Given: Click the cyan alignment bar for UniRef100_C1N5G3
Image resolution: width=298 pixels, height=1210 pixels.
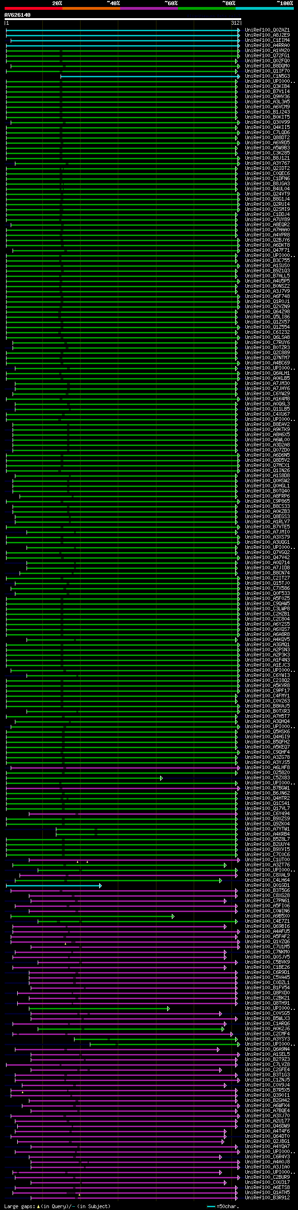Looking at the screenshot, I should (150, 76).
